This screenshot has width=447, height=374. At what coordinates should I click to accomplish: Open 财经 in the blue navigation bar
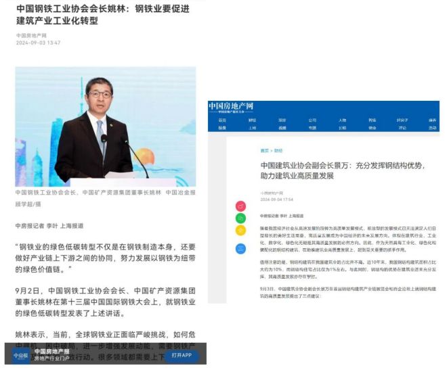tap(253, 120)
